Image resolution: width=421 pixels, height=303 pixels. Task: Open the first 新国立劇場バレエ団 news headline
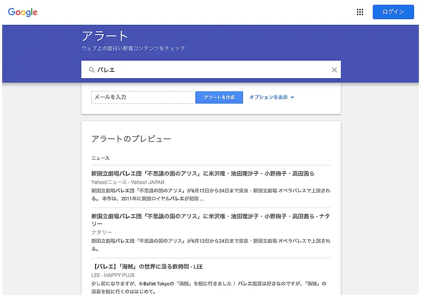[203, 174]
